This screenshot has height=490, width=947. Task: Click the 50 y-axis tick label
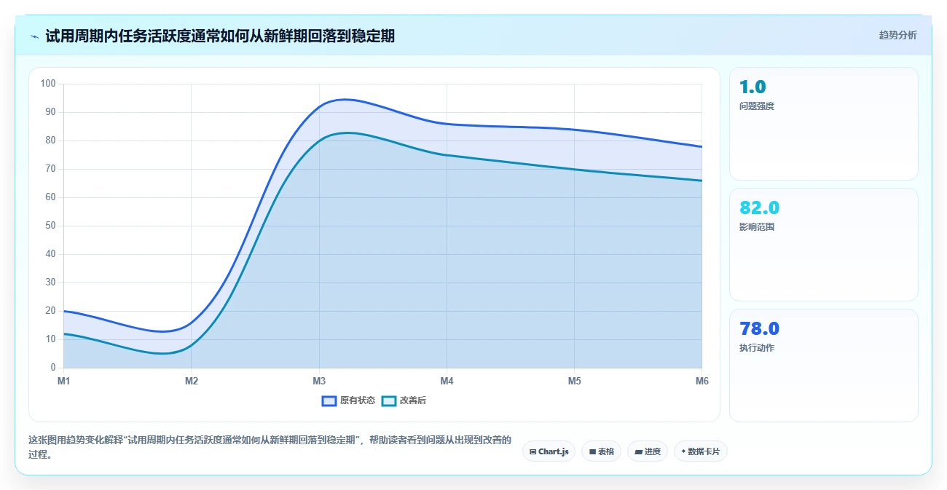point(50,226)
